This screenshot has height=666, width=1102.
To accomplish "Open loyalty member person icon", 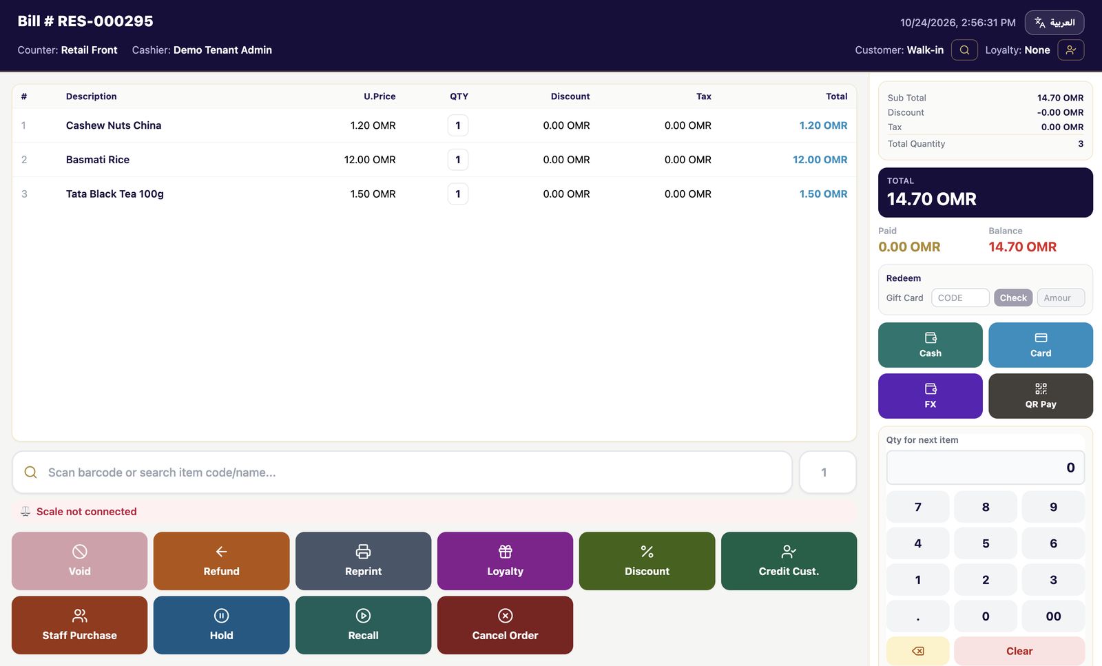I will pyautogui.click(x=1070, y=50).
